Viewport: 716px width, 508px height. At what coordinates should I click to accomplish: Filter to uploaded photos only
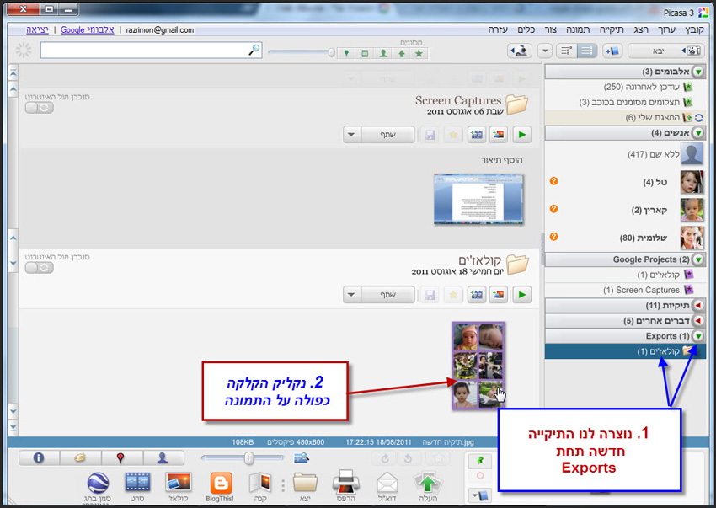(x=401, y=53)
